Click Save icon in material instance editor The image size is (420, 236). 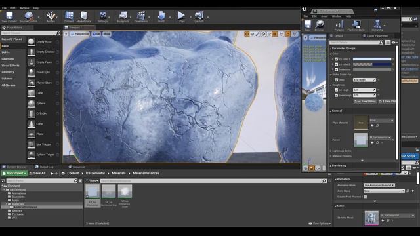[308, 26]
